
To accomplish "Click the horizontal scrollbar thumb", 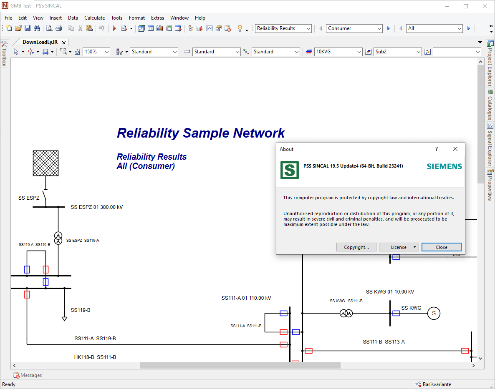I will tap(240, 365).
